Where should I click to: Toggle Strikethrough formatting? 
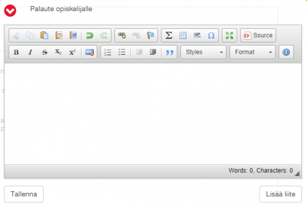[x=45, y=52]
